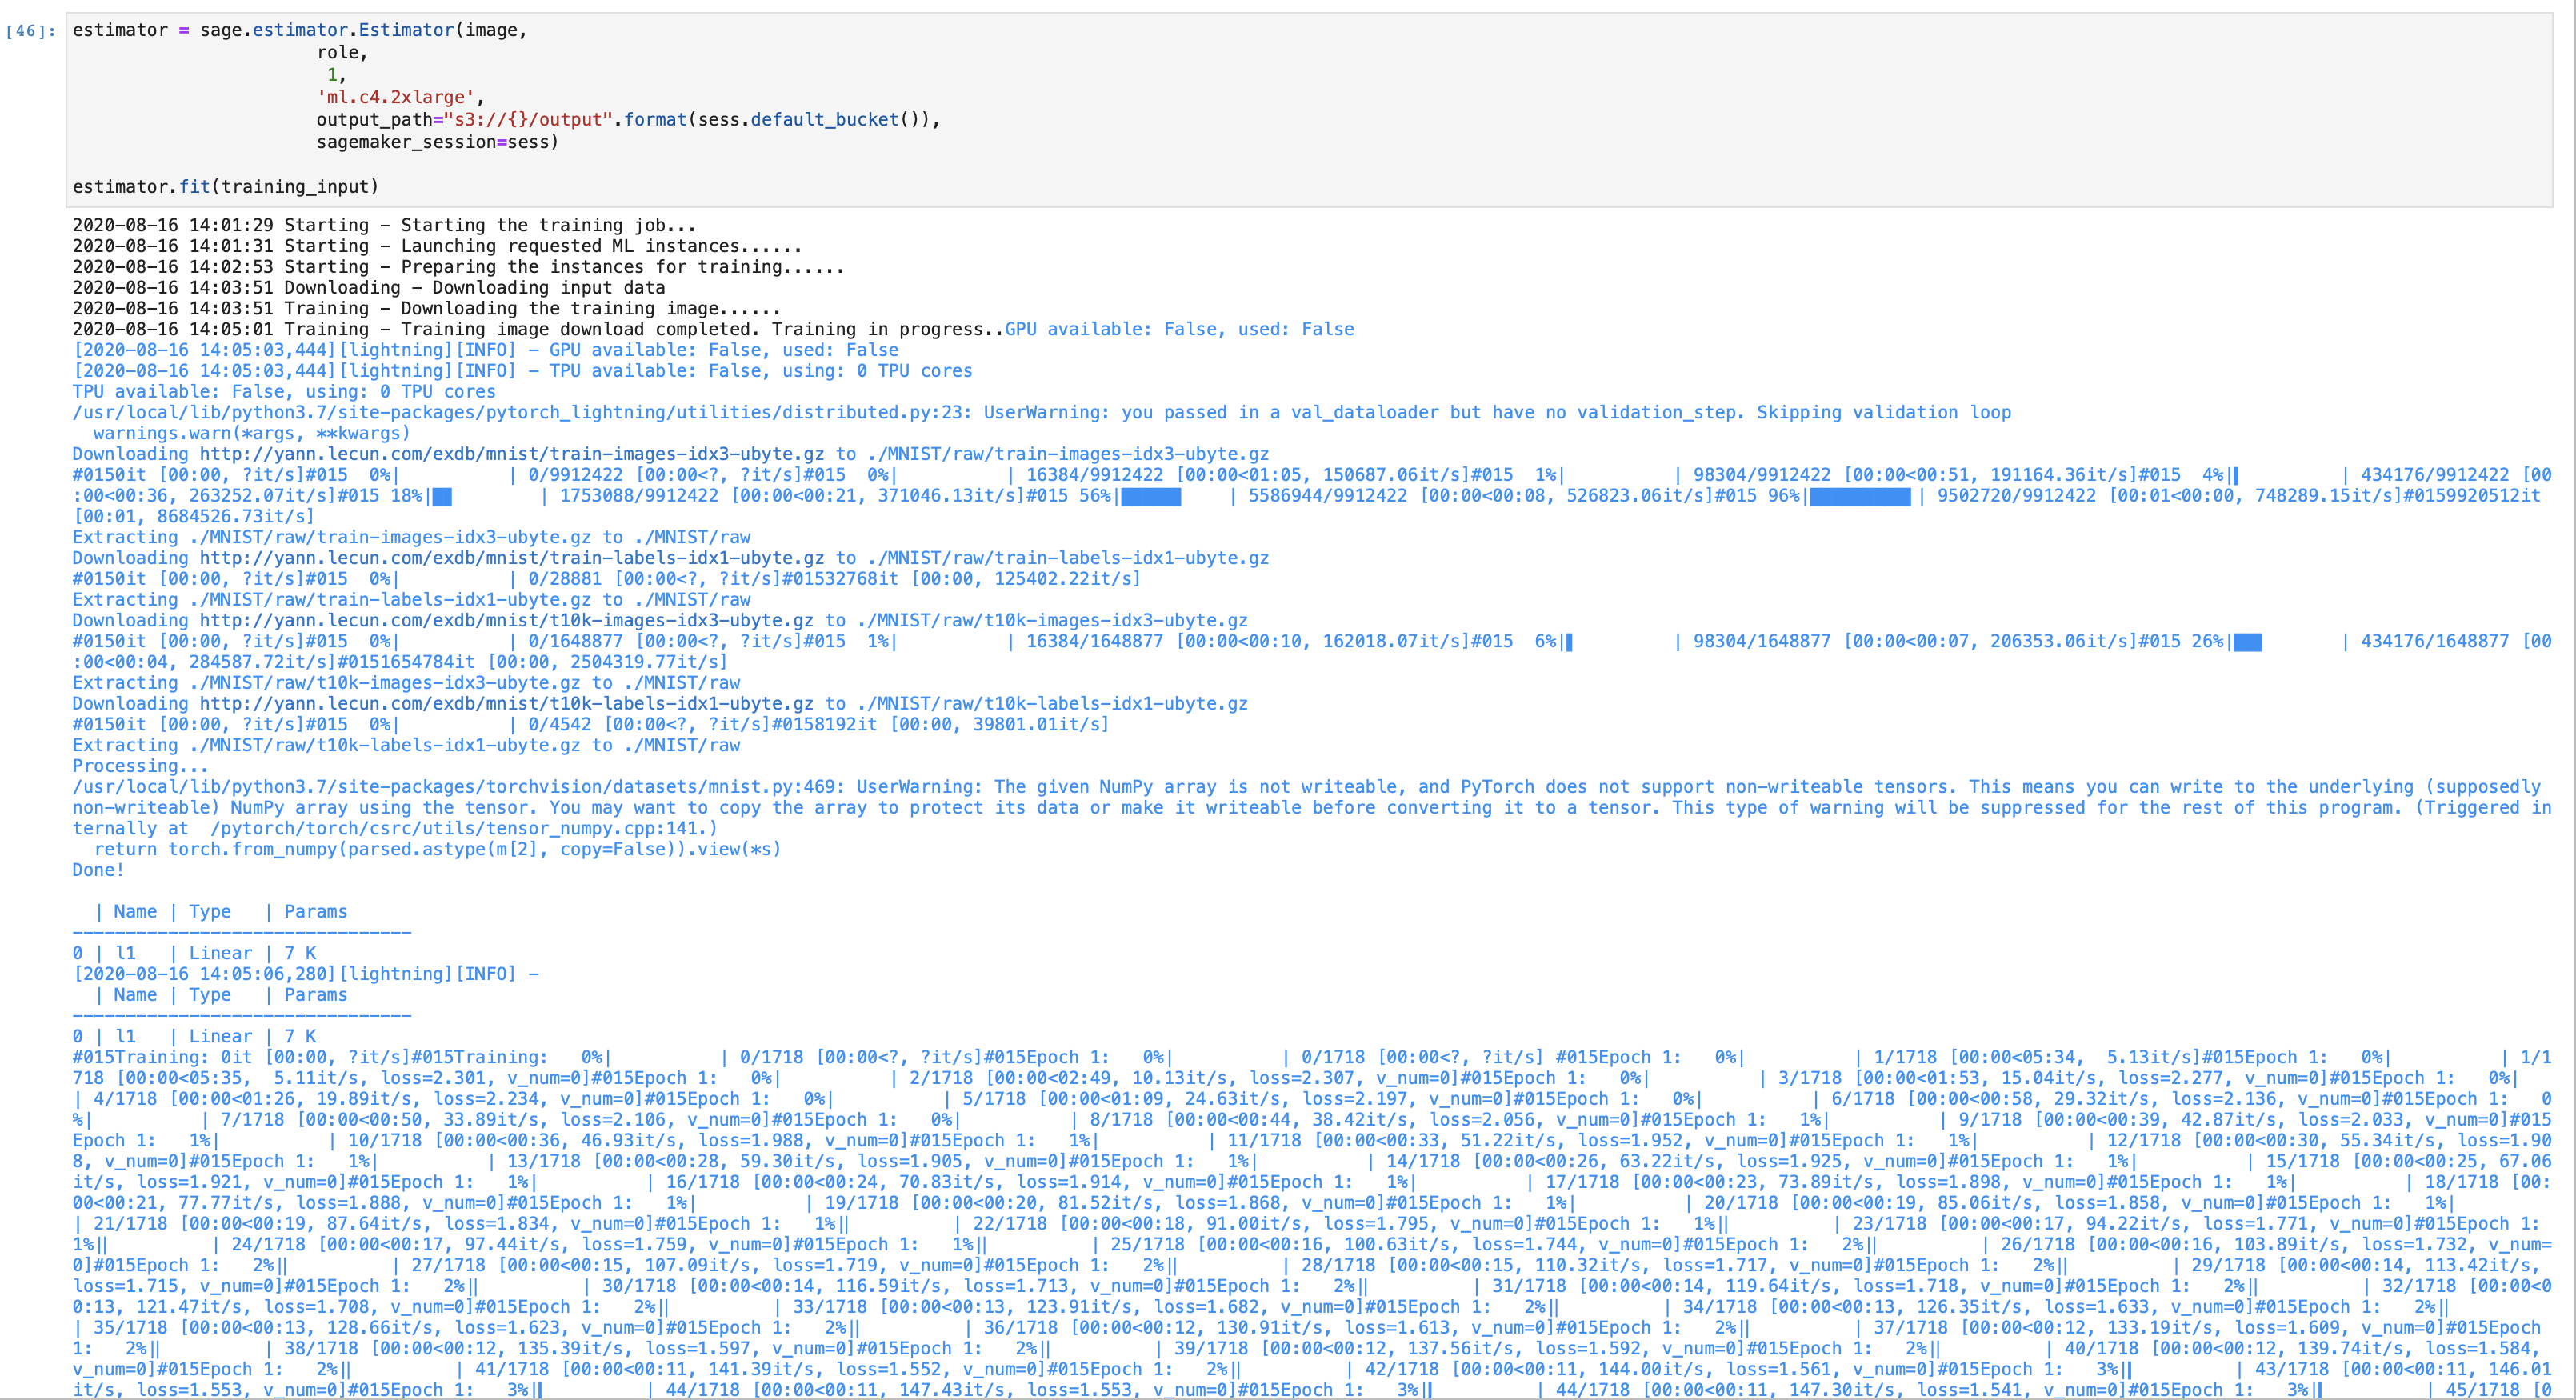Click the l1 Linear 7K params row
Image resolution: width=2576 pixels, height=1400 pixels.
pos(195,952)
